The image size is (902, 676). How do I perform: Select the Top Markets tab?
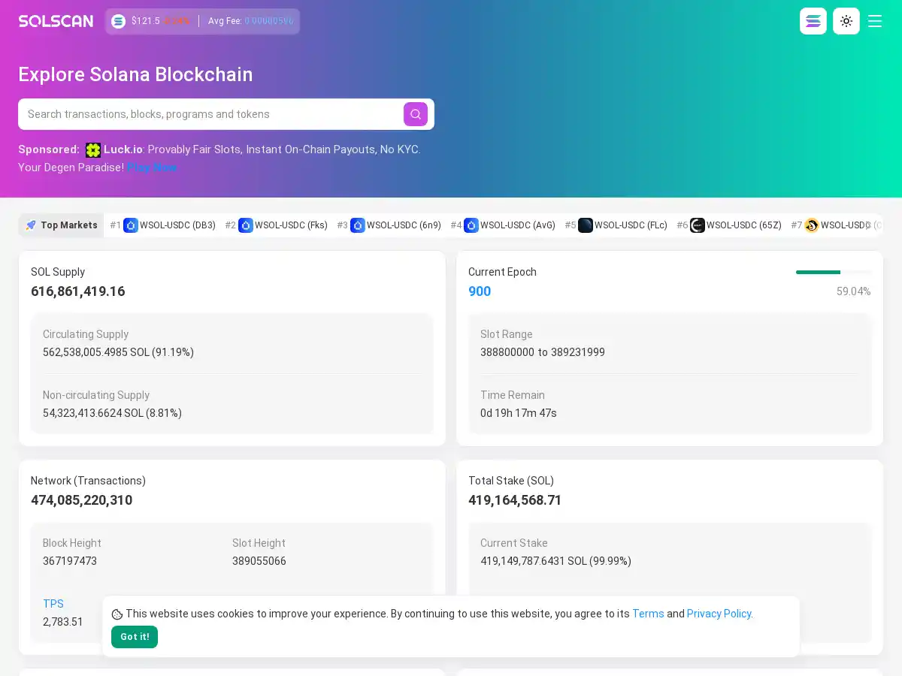pyautogui.click(x=61, y=225)
